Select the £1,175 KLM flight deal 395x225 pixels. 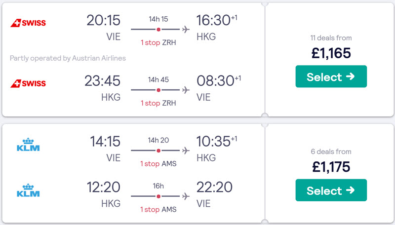(331, 190)
